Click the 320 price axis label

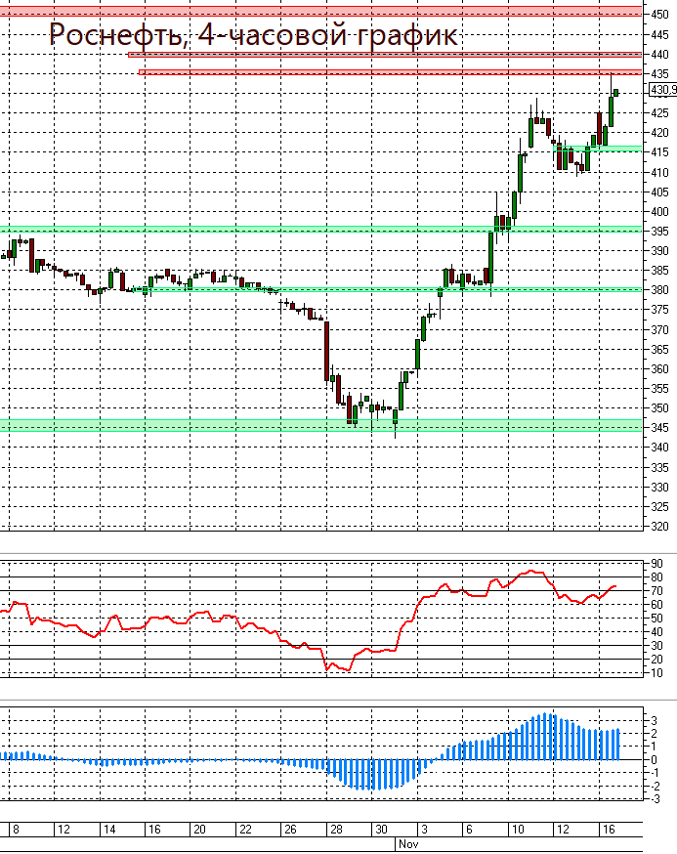[659, 527]
